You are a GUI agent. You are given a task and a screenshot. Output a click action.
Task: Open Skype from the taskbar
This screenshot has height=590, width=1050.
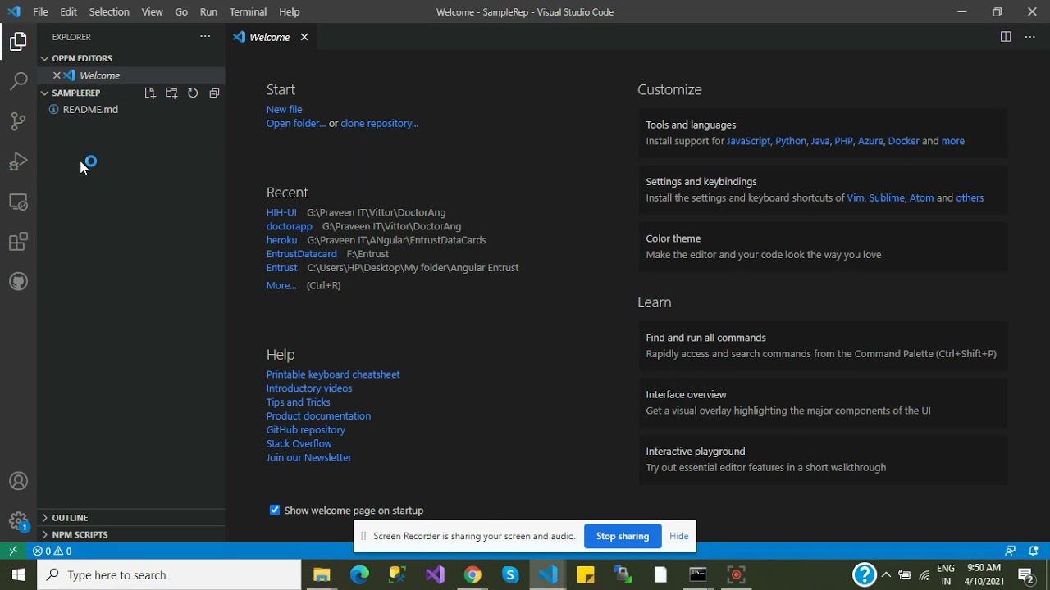(x=510, y=575)
